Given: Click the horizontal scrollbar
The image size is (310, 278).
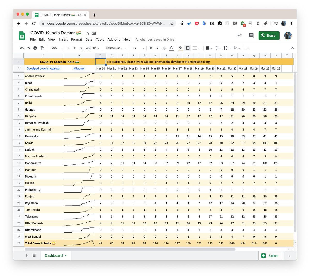Looking at the screenshot, I should click(x=130, y=250).
